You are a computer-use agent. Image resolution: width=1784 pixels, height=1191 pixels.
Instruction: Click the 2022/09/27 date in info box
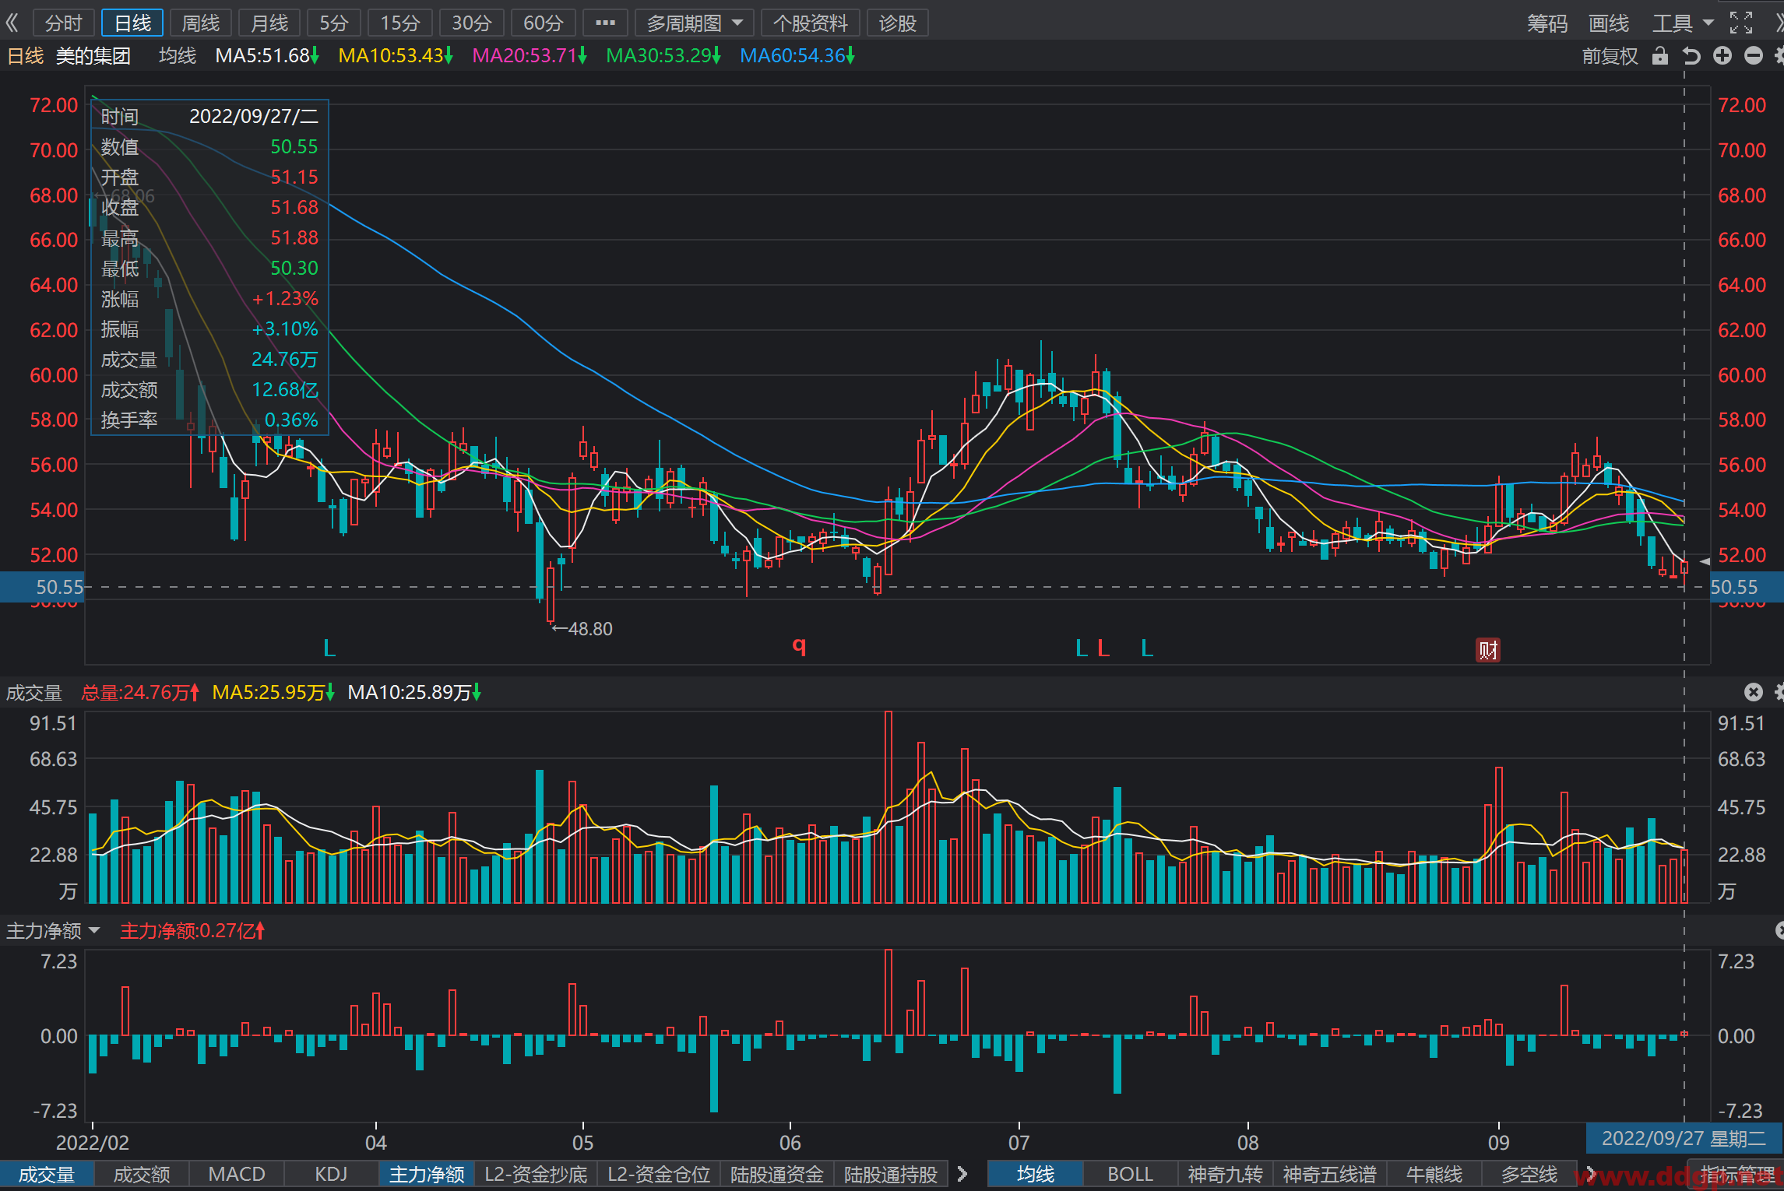(254, 116)
